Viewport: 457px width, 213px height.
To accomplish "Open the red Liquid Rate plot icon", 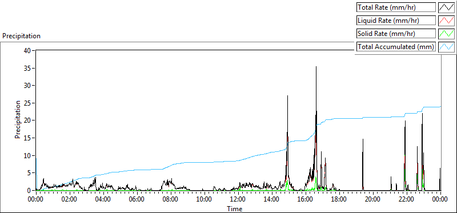I will click(x=447, y=21).
